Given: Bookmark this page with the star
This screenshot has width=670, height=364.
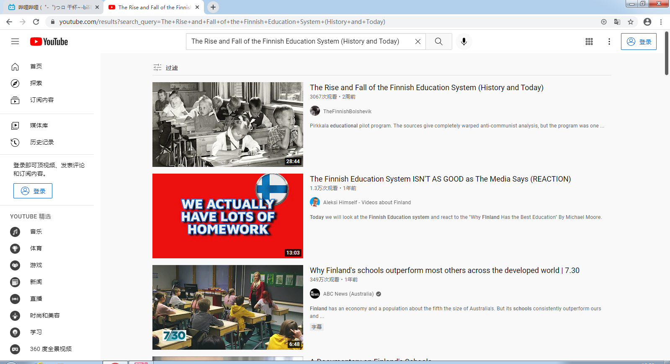Looking at the screenshot, I should coord(631,22).
